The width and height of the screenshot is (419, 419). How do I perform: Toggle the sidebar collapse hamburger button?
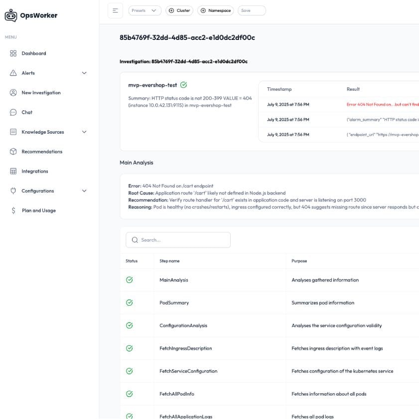pyautogui.click(x=115, y=10)
